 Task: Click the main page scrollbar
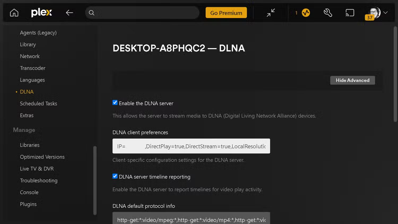[x=395, y=74]
